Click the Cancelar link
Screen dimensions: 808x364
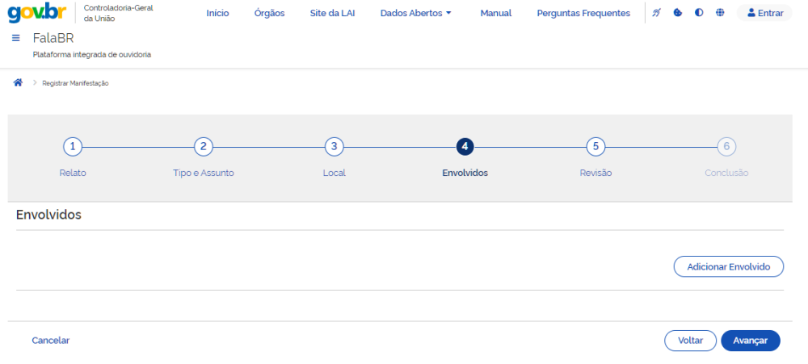pyautogui.click(x=51, y=341)
